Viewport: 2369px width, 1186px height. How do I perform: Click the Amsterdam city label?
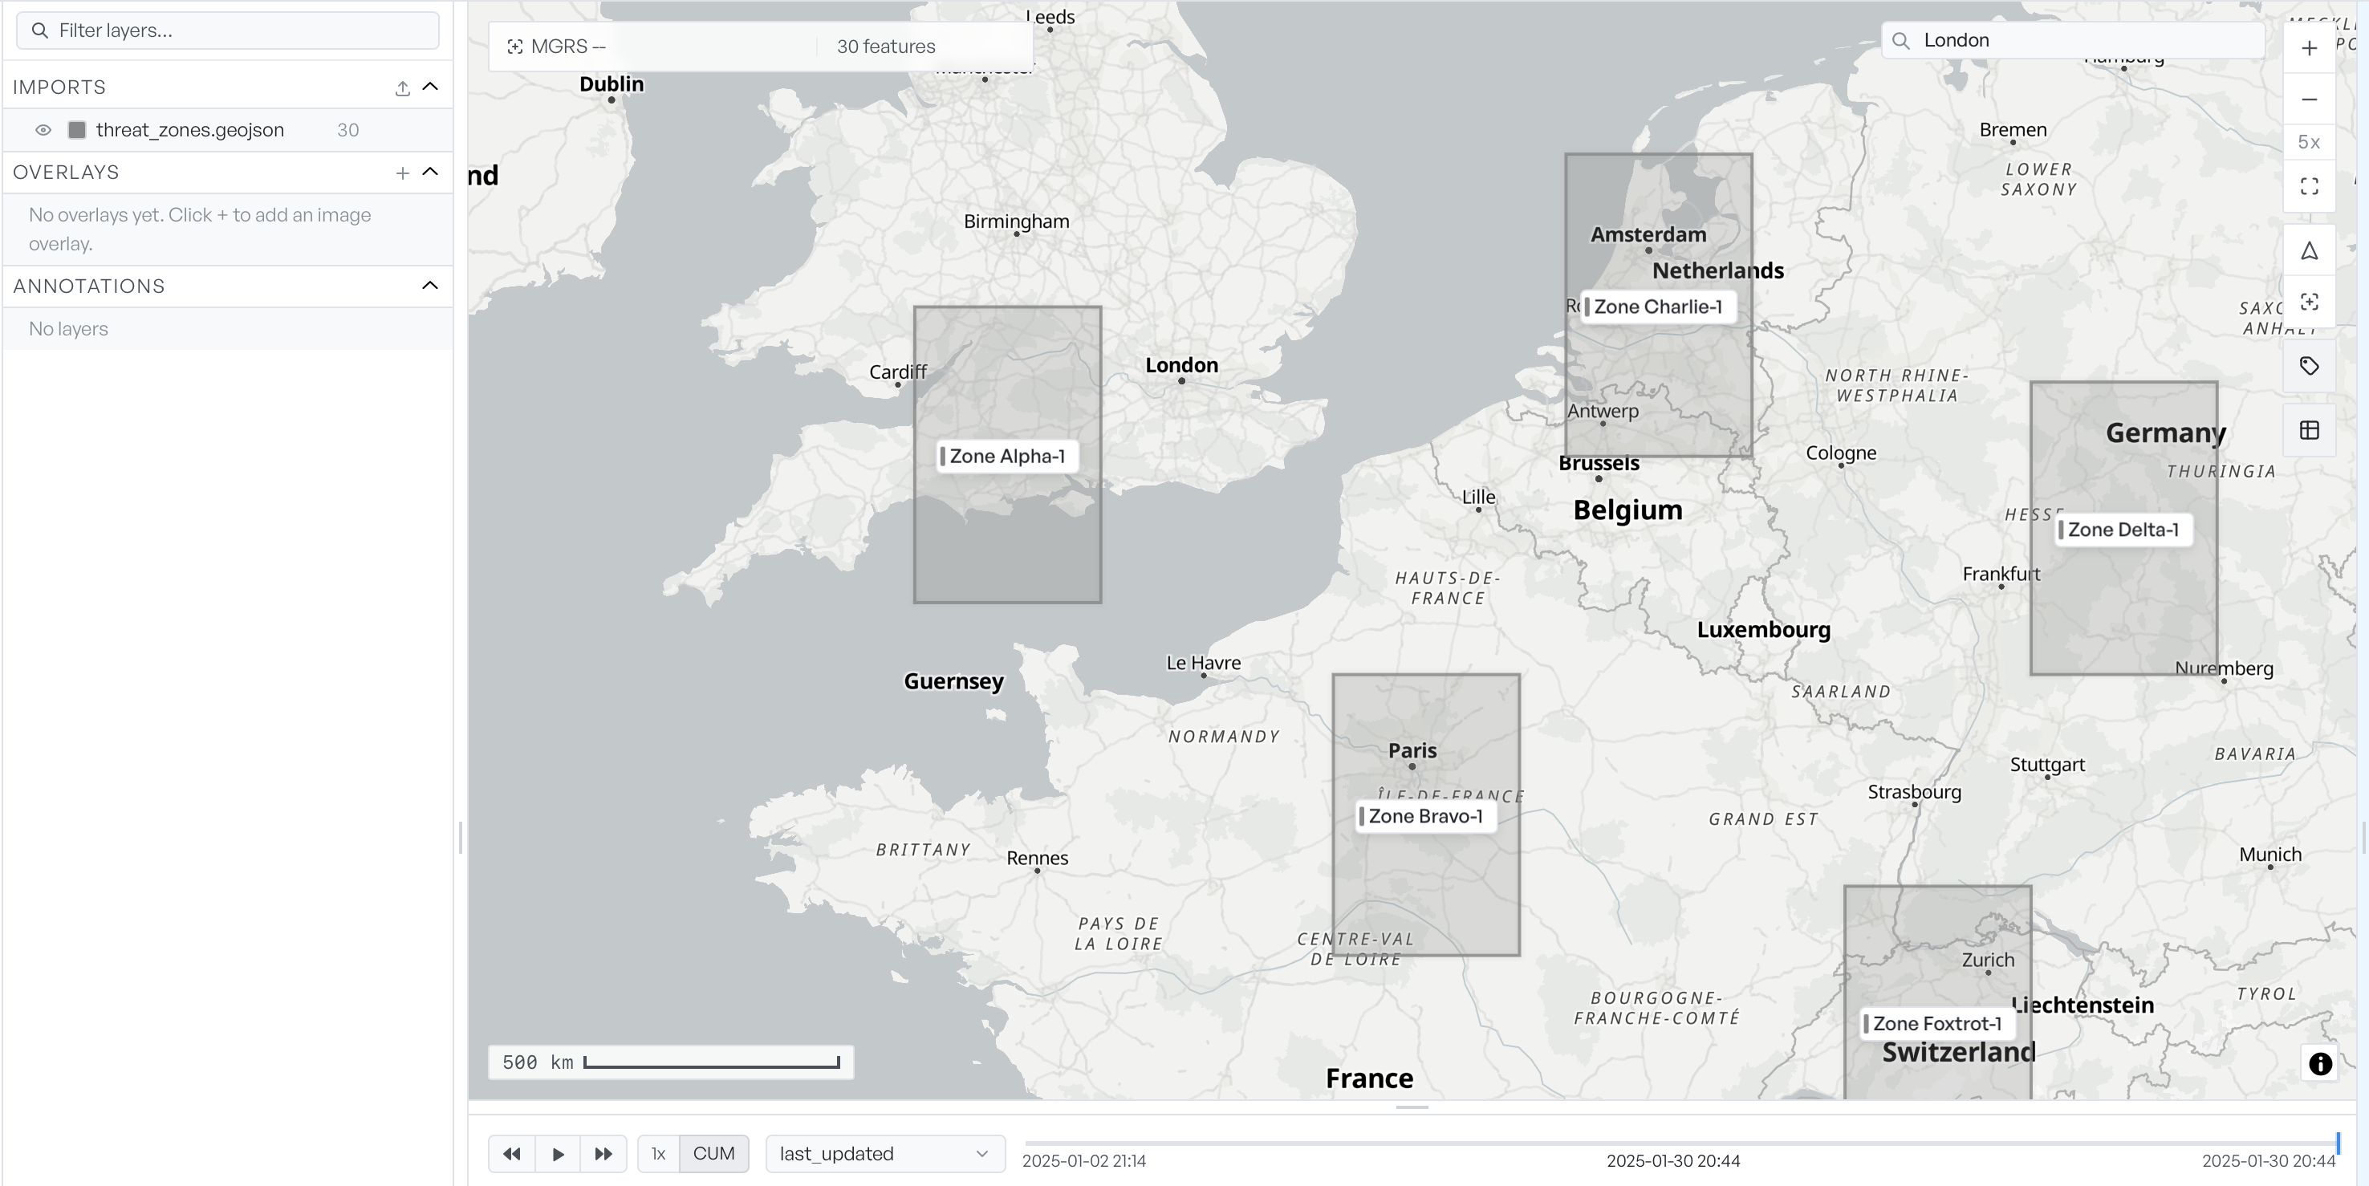click(x=1648, y=234)
